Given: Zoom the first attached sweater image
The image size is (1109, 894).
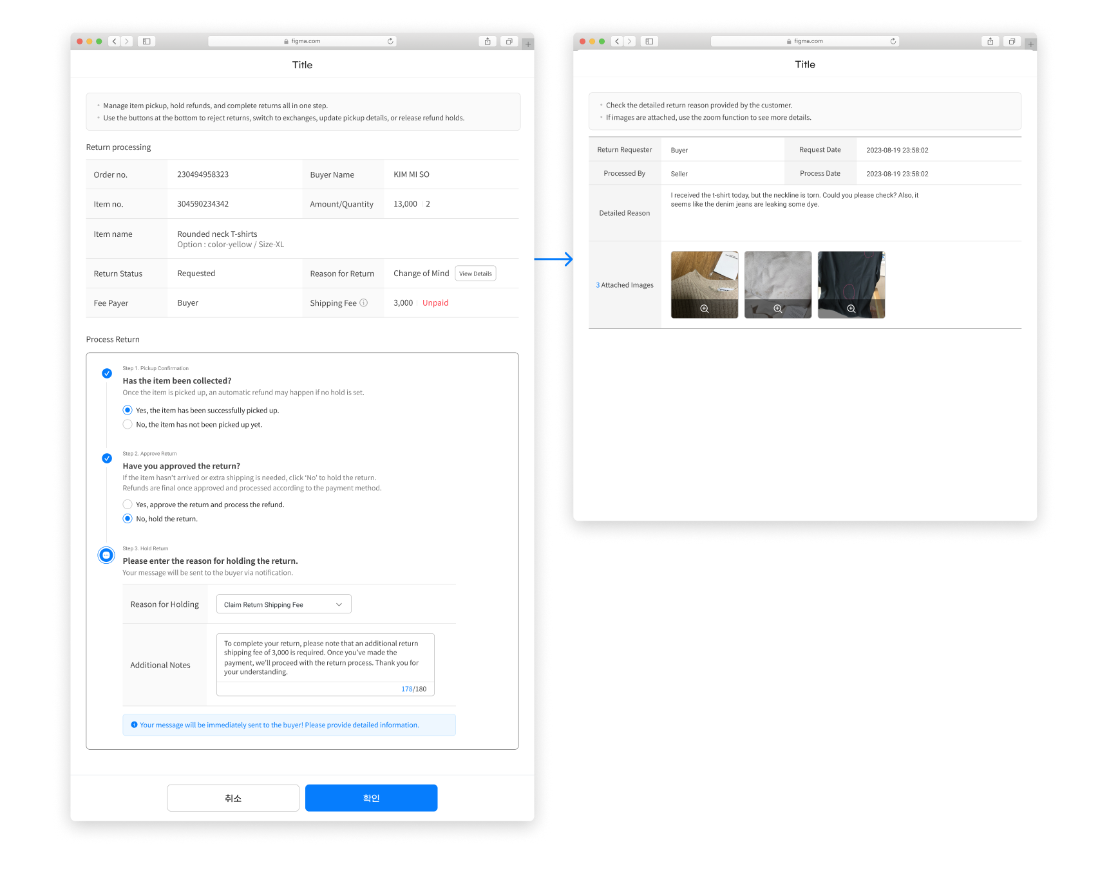Looking at the screenshot, I should 704,309.
